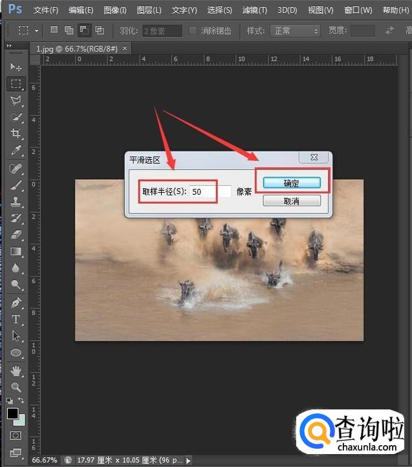Select the Eyedropper tool
The width and height of the screenshot is (412, 467).
16,151
